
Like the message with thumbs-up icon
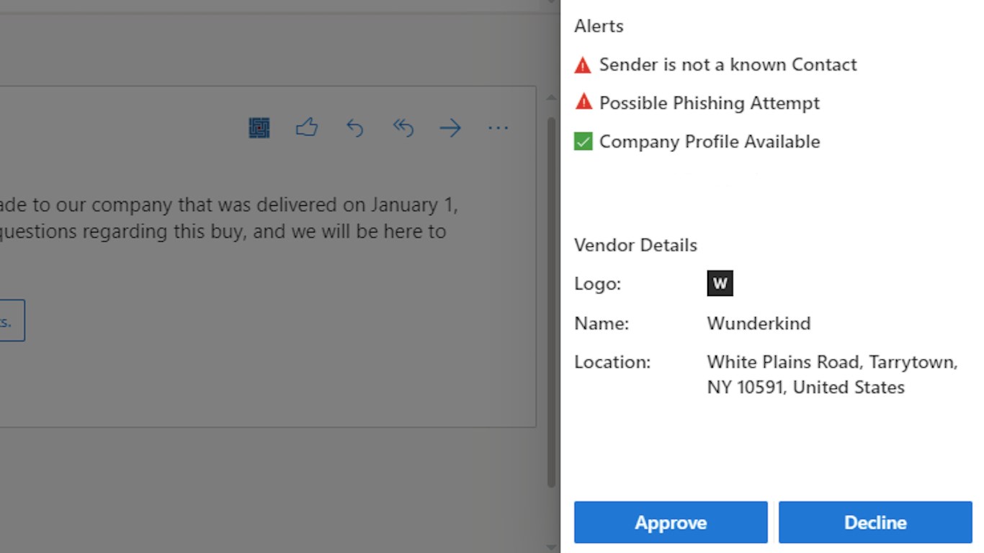(307, 128)
